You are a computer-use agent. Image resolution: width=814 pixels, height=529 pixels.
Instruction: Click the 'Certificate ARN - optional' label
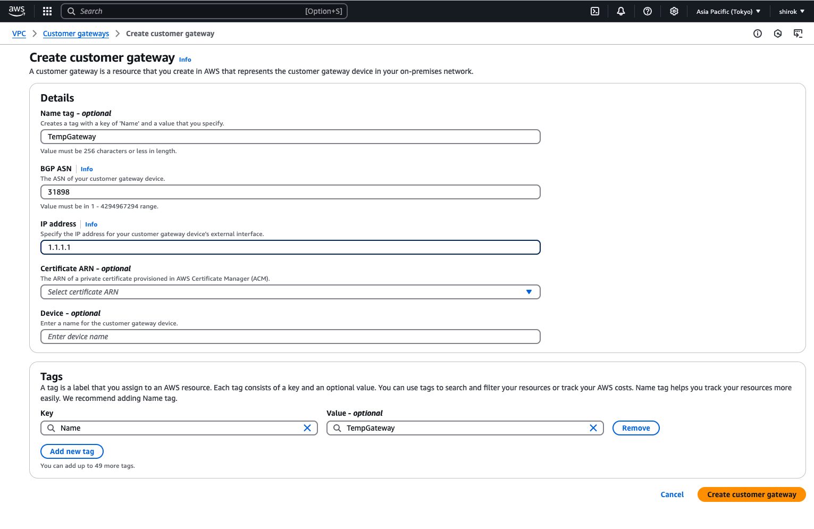pos(86,268)
